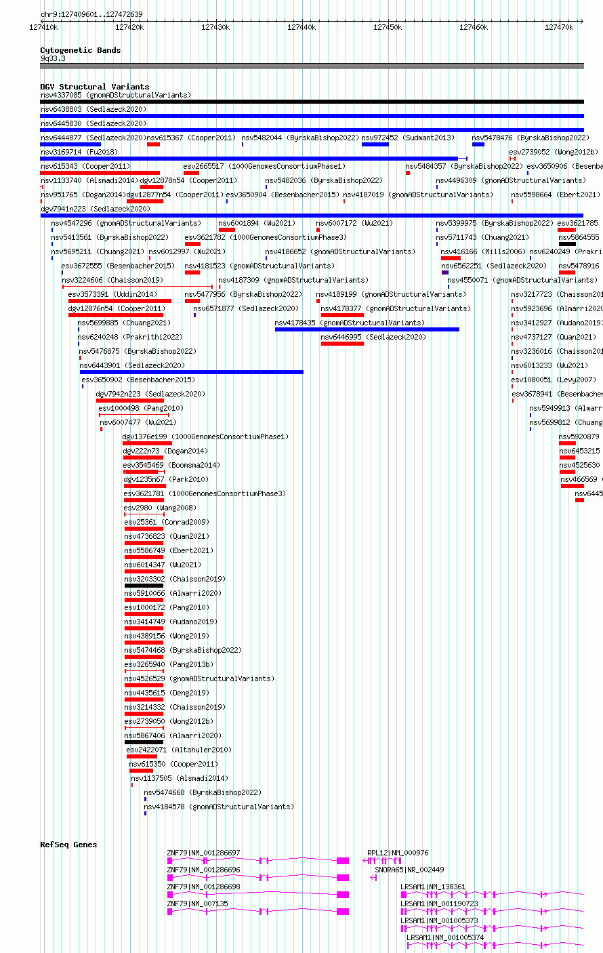Screen dimensions: 603x953
Task: Select nsv1137505 (Alsmadi2014) label
Action: (x=180, y=778)
